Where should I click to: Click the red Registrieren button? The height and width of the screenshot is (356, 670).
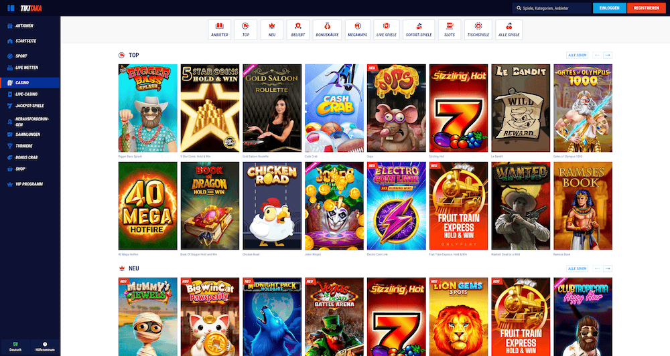[x=645, y=8]
